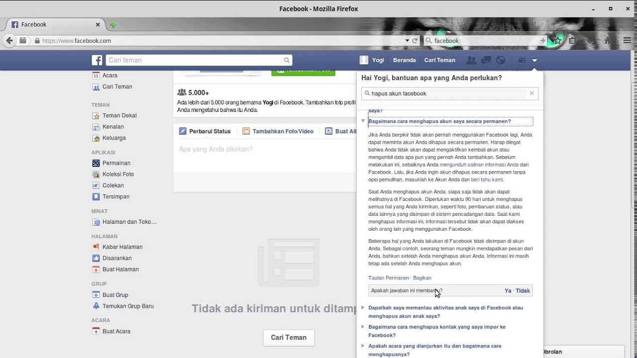Click the Firefox reload icon
Image resolution: width=637 pixels, height=358 pixels.
[x=415, y=41]
